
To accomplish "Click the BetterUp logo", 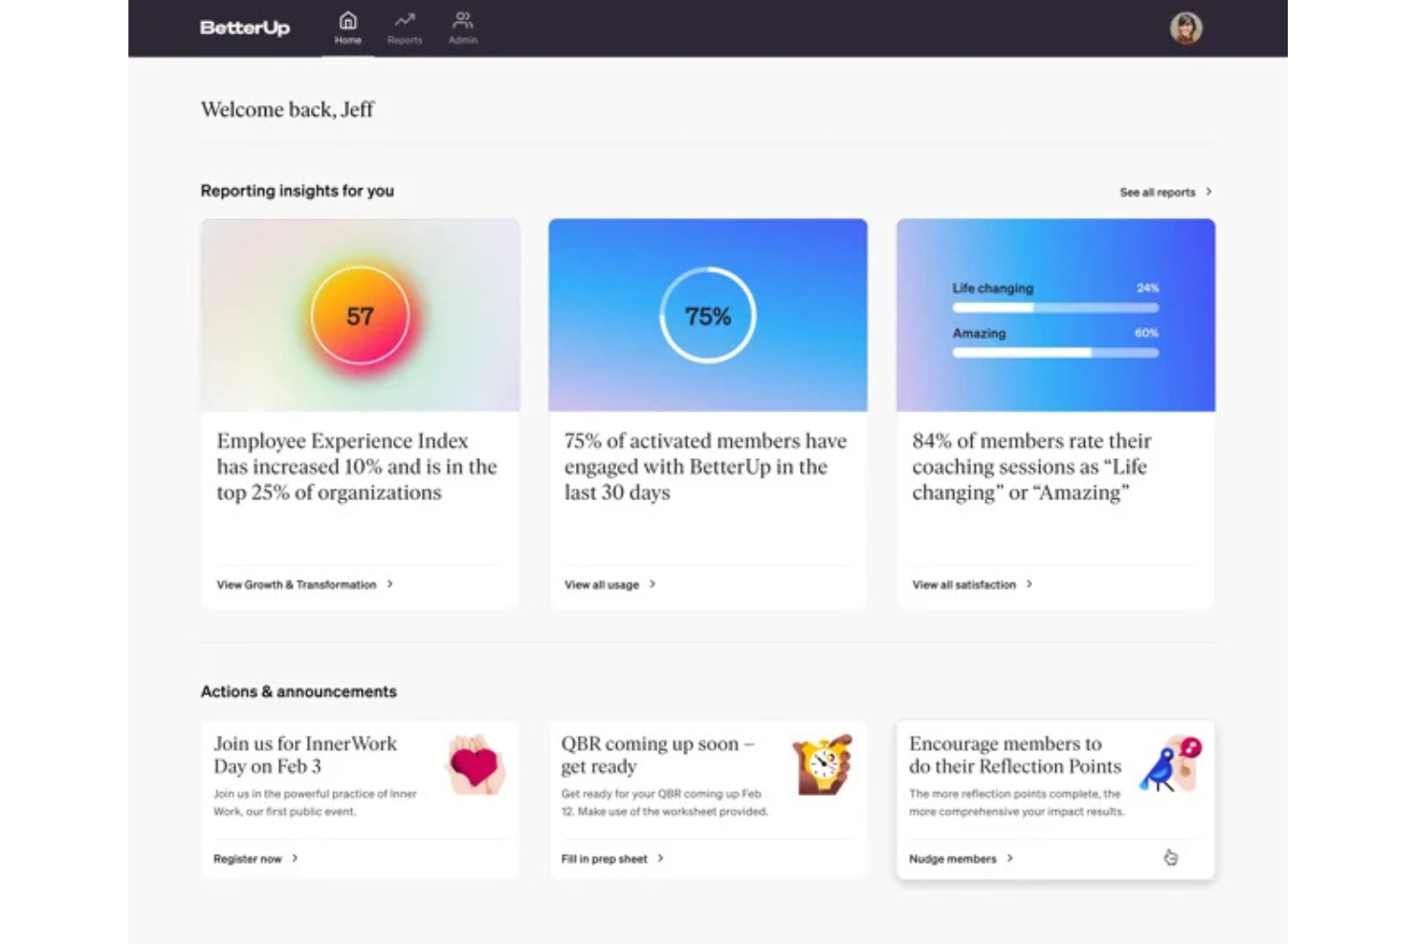I will click(x=245, y=28).
